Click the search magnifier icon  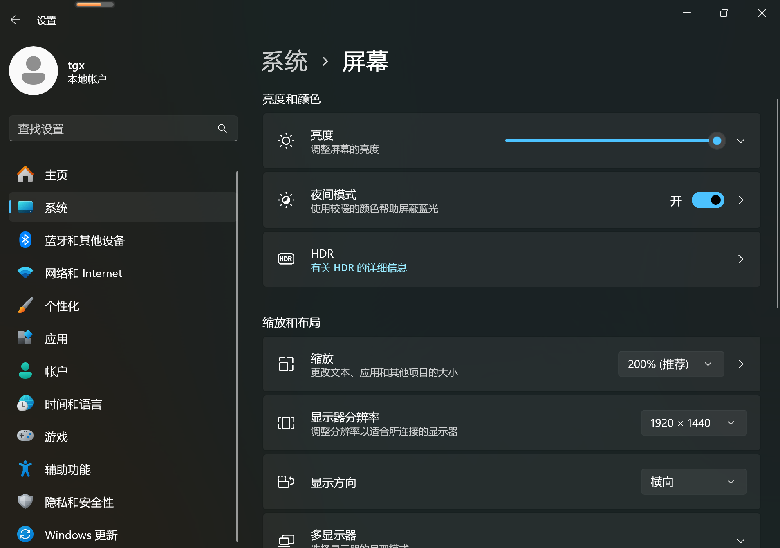coord(222,128)
